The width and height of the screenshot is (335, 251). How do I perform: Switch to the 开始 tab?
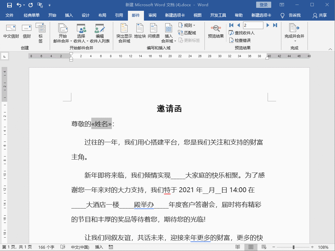[52, 15]
